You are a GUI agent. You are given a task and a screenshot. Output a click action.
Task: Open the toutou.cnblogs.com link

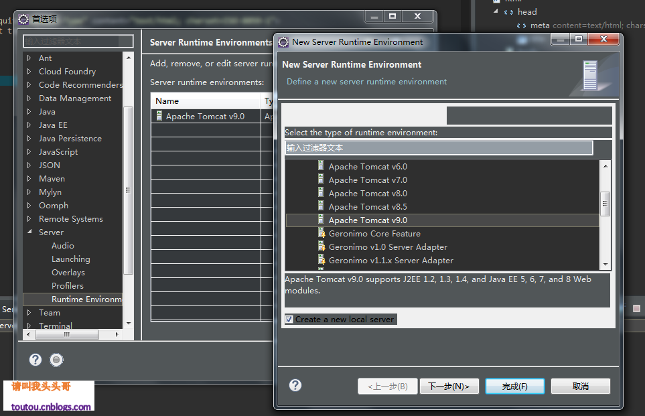pyautogui.click(x=51, y=407)
